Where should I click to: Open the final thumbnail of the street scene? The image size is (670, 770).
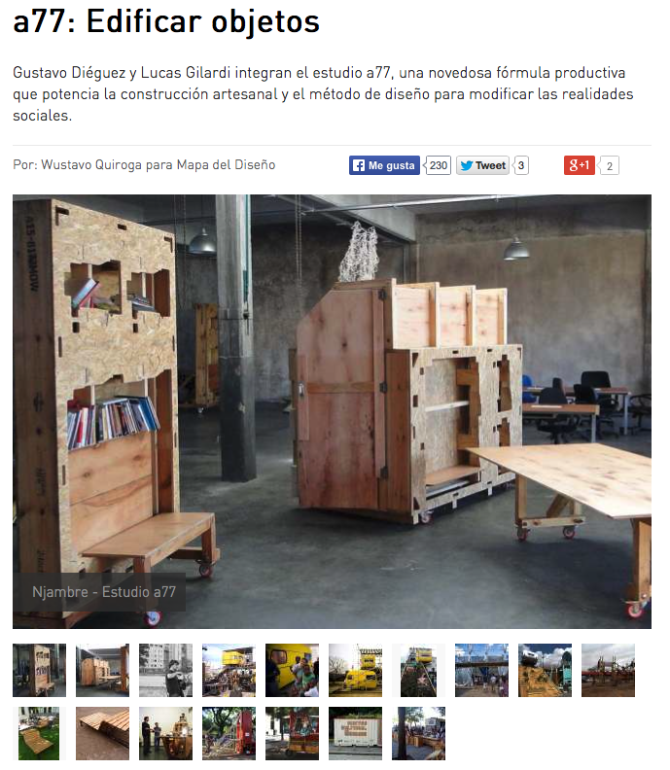pyautogui.click(x=418, y=733)
